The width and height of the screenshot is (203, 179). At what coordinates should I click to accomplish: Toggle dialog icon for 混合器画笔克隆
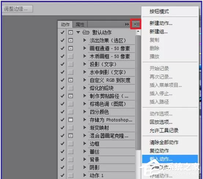point(71,136)
